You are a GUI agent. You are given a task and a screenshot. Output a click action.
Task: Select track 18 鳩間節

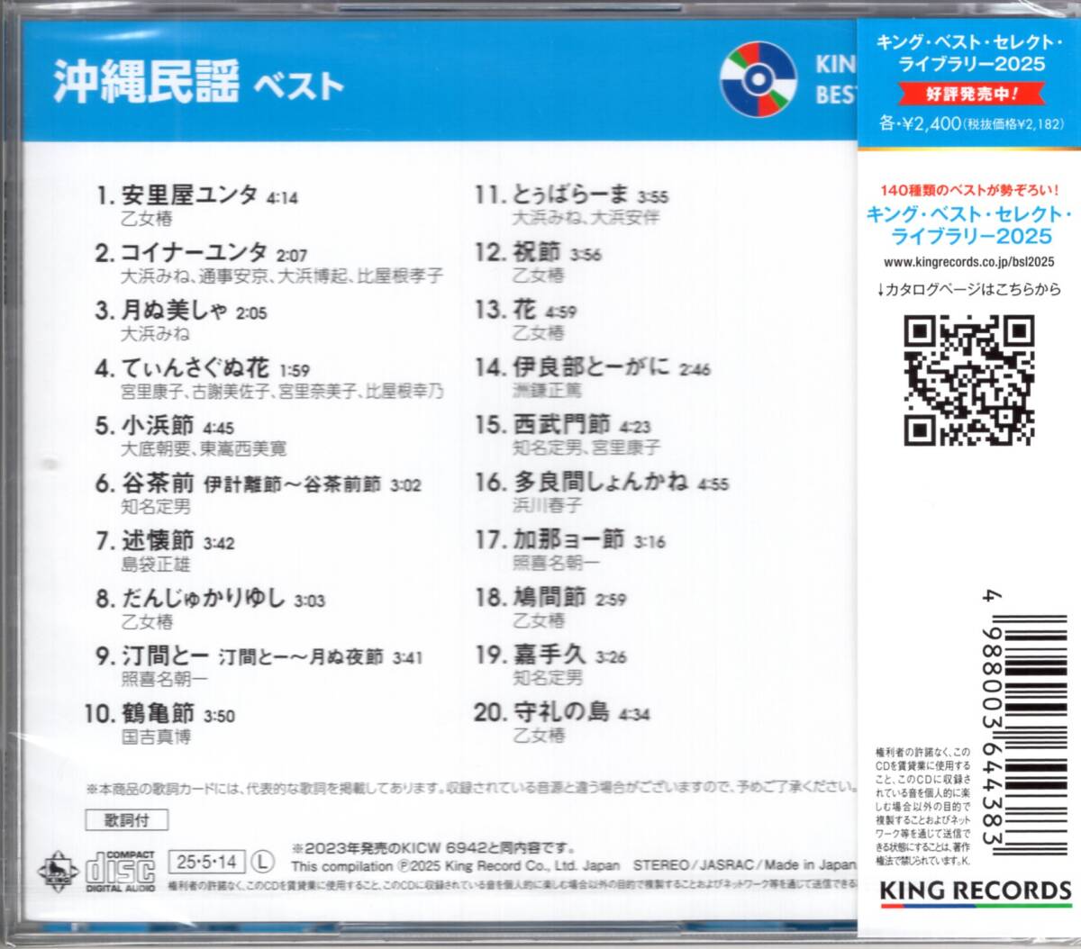pos(550,596)
